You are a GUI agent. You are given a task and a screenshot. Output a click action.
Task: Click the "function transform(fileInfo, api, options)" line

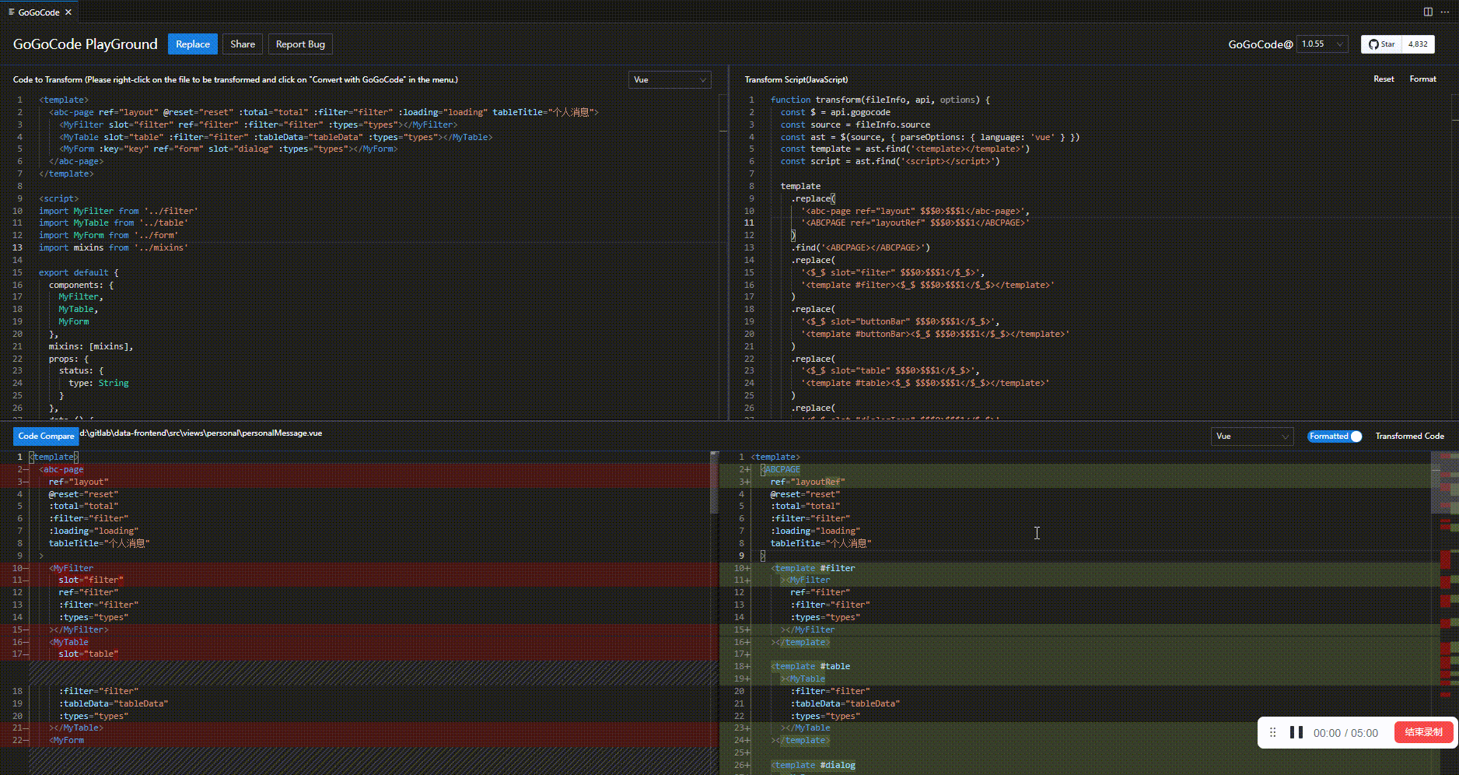click(880, 100)
